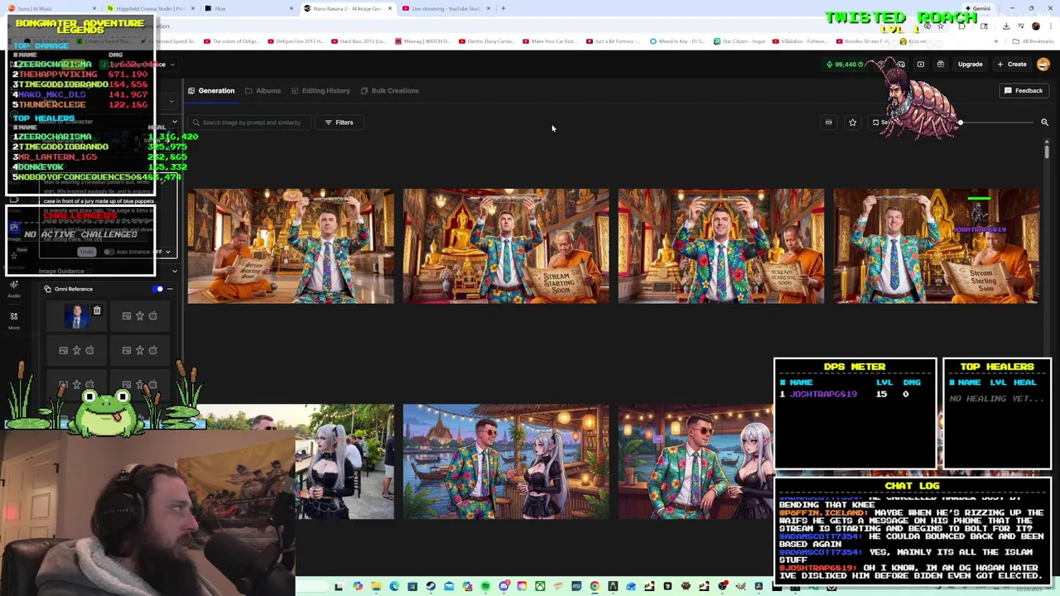Viewport: 1060px width, 596px height.
Task: Click image upload icon in second-row left slot
Action: [63, 350]
